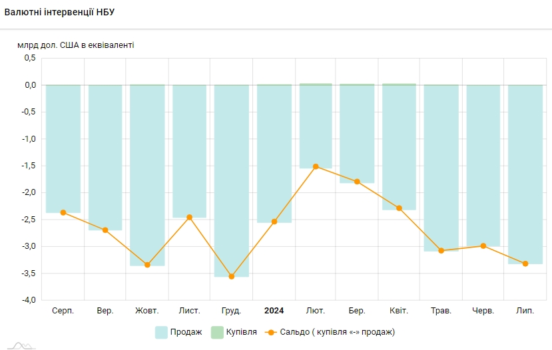Click the Сальдо data point for Черв.
The height and width of the screenshot is (350, 552).
(x=483, y=246)
